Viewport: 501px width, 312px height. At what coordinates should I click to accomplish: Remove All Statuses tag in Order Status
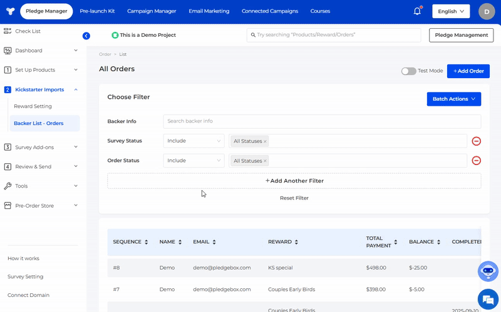coord(265,161)
